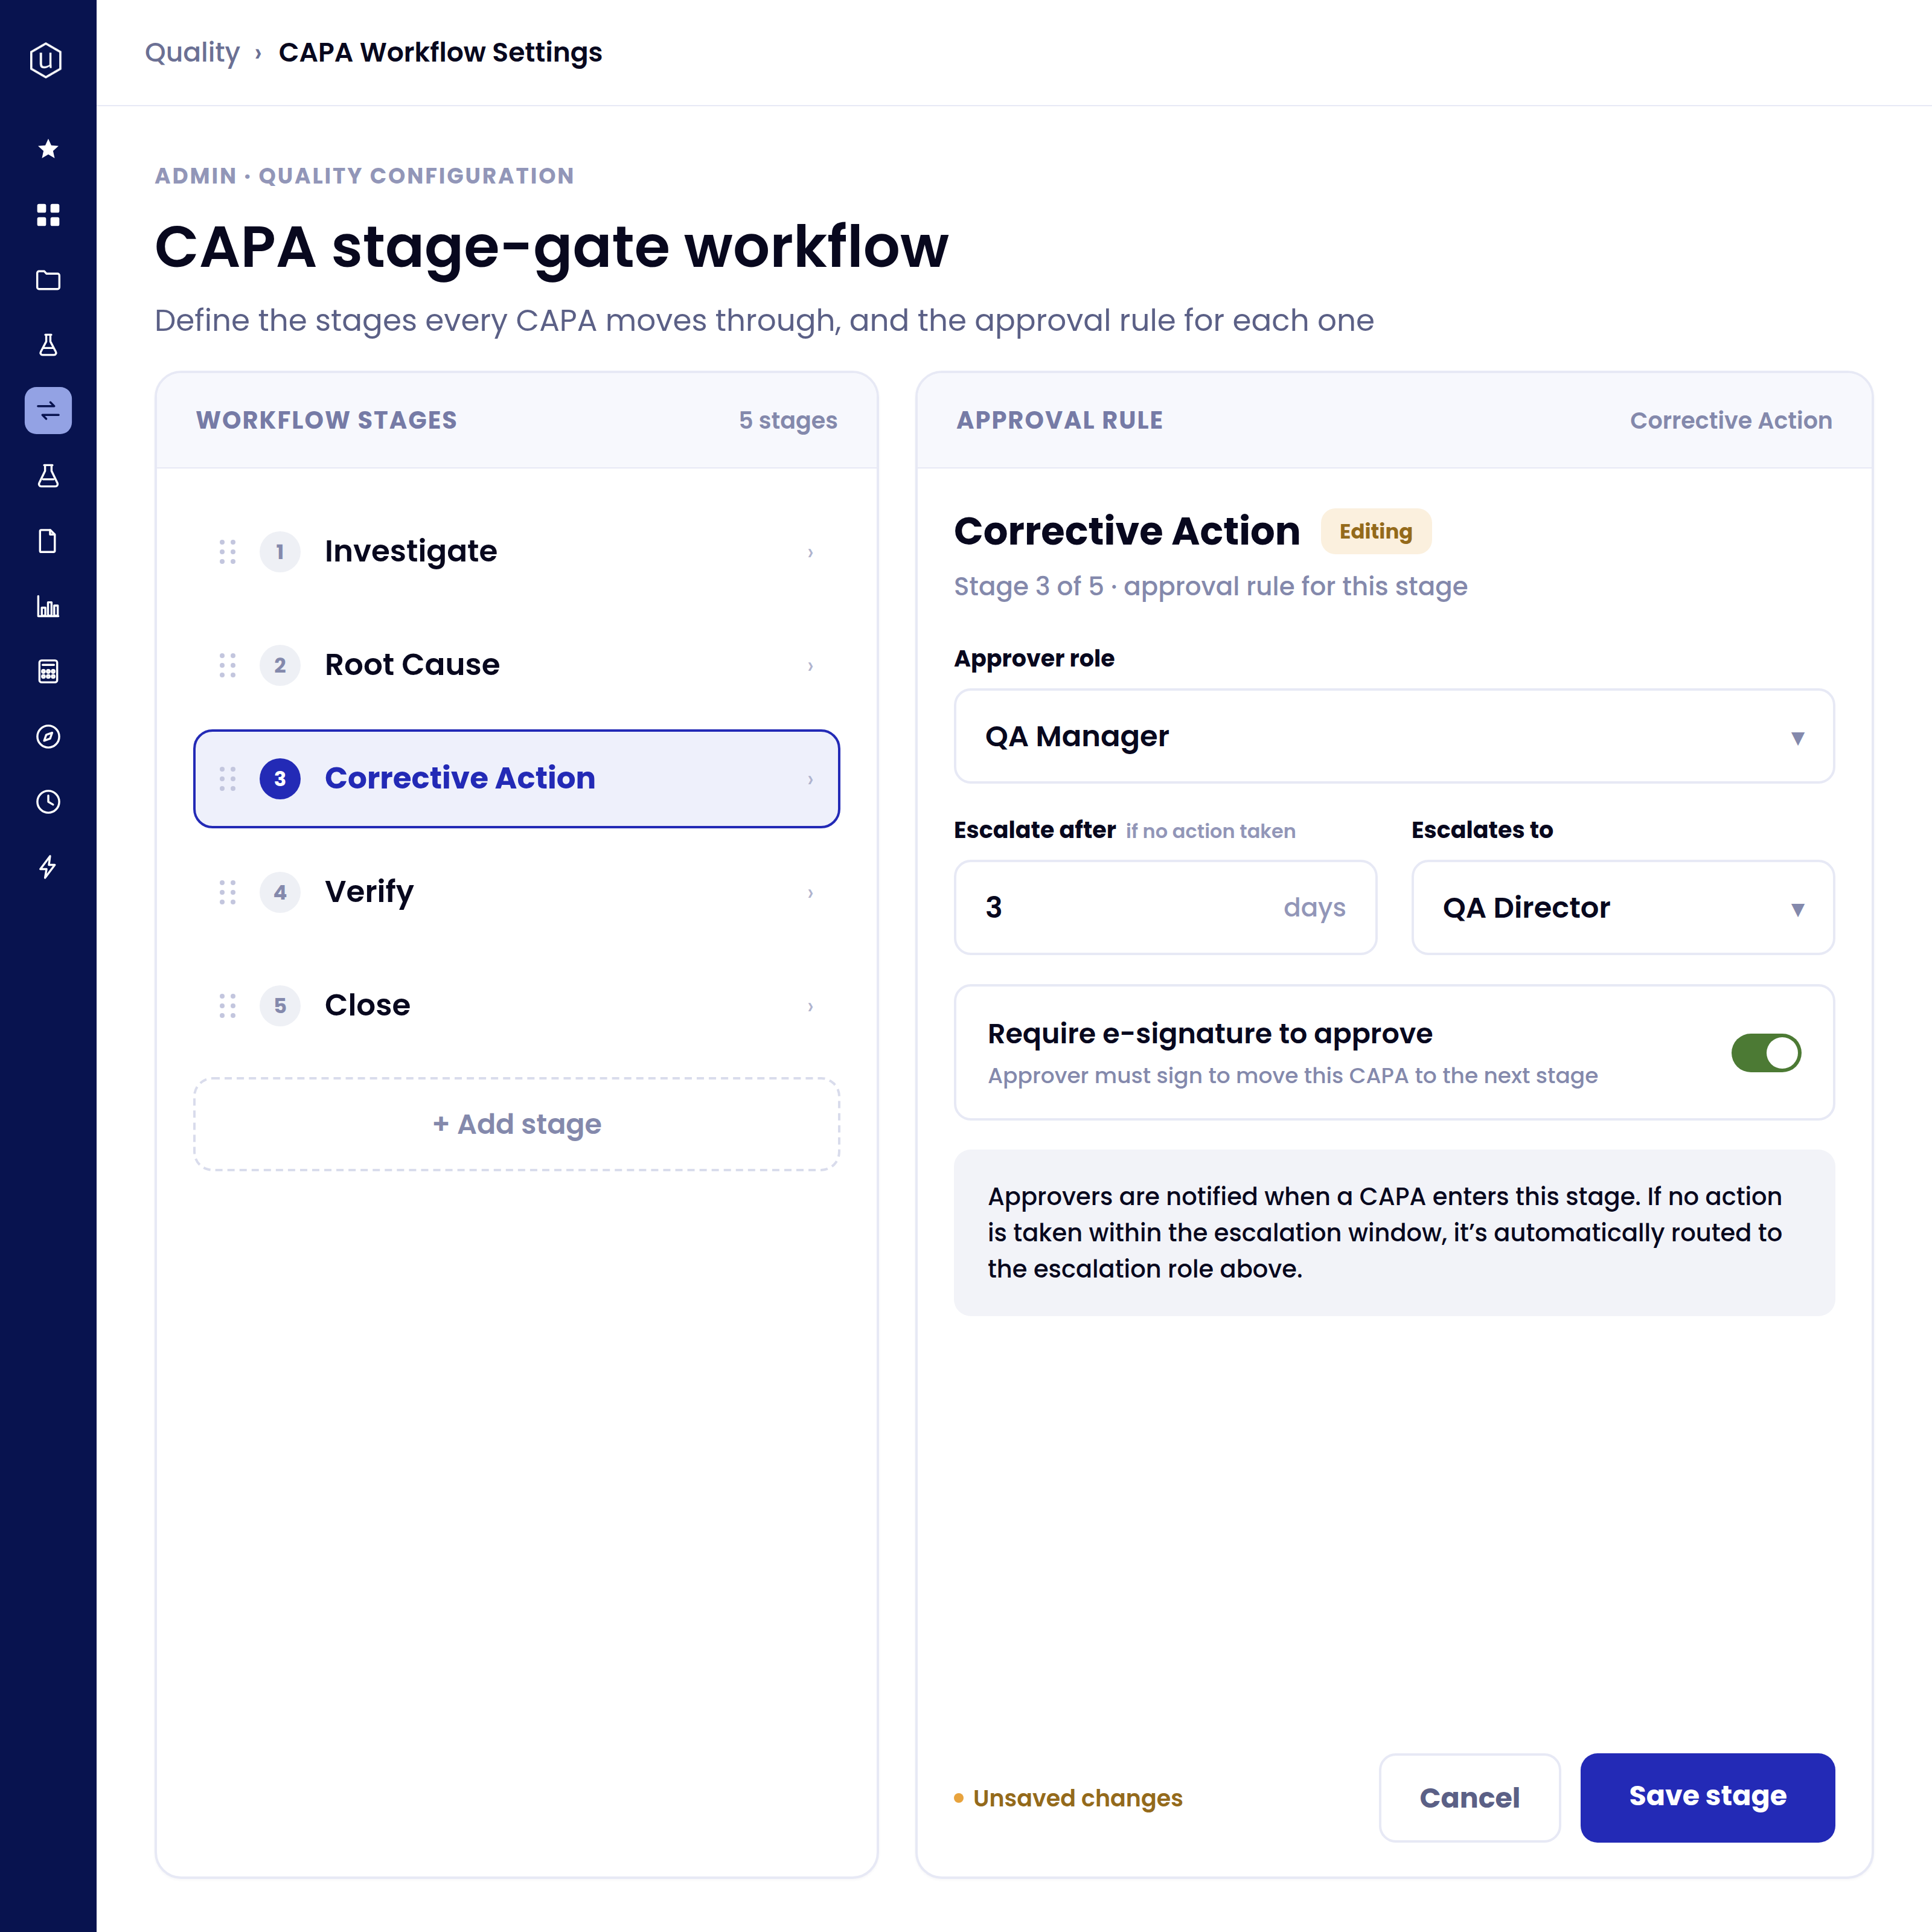
Task: Select the Investigate stage
Action: point(516,552)
